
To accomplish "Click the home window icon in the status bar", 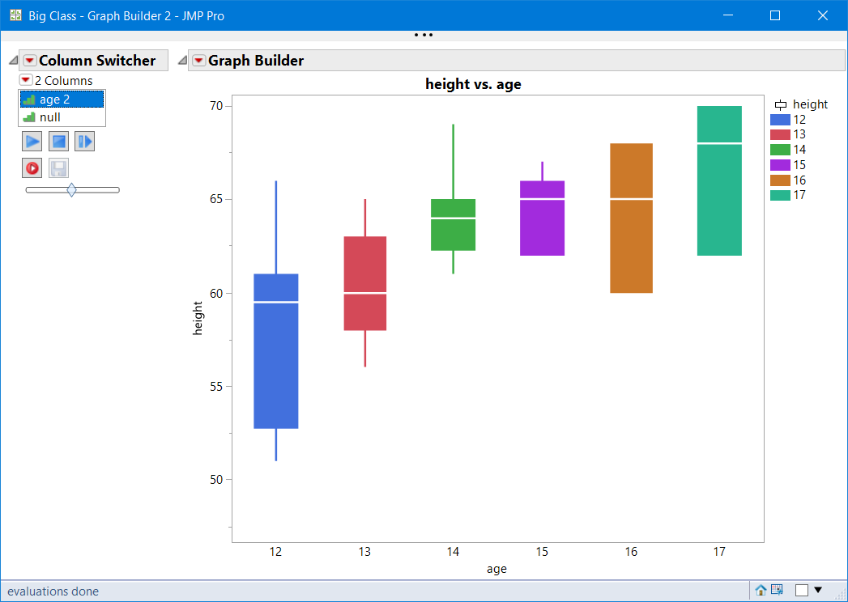I will click(760, 590).
